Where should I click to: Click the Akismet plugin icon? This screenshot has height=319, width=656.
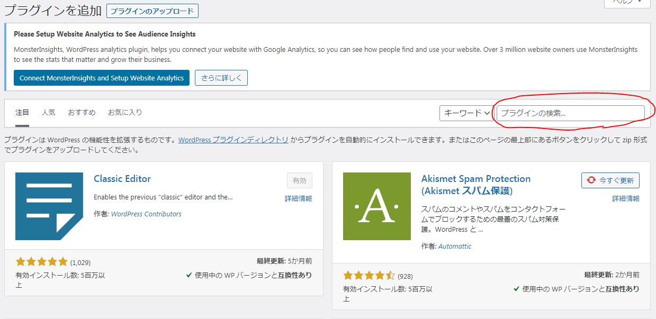pos(377,206)
